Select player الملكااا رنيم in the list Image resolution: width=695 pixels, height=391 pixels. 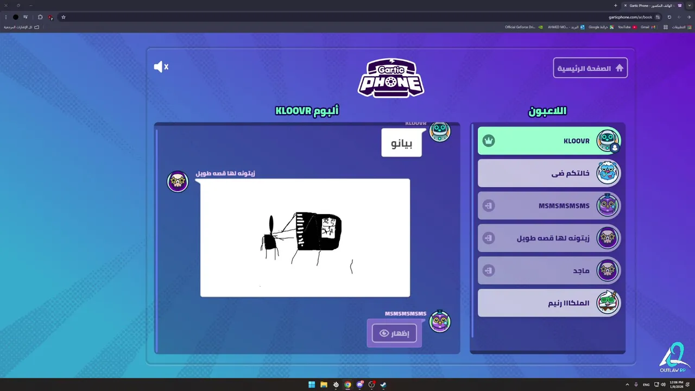549,303
